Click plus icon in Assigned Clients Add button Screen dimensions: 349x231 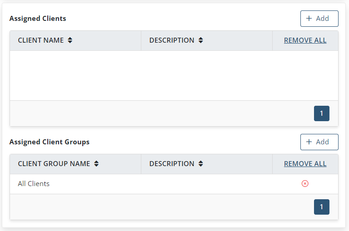pyautogui.click(x=309, y=19)
